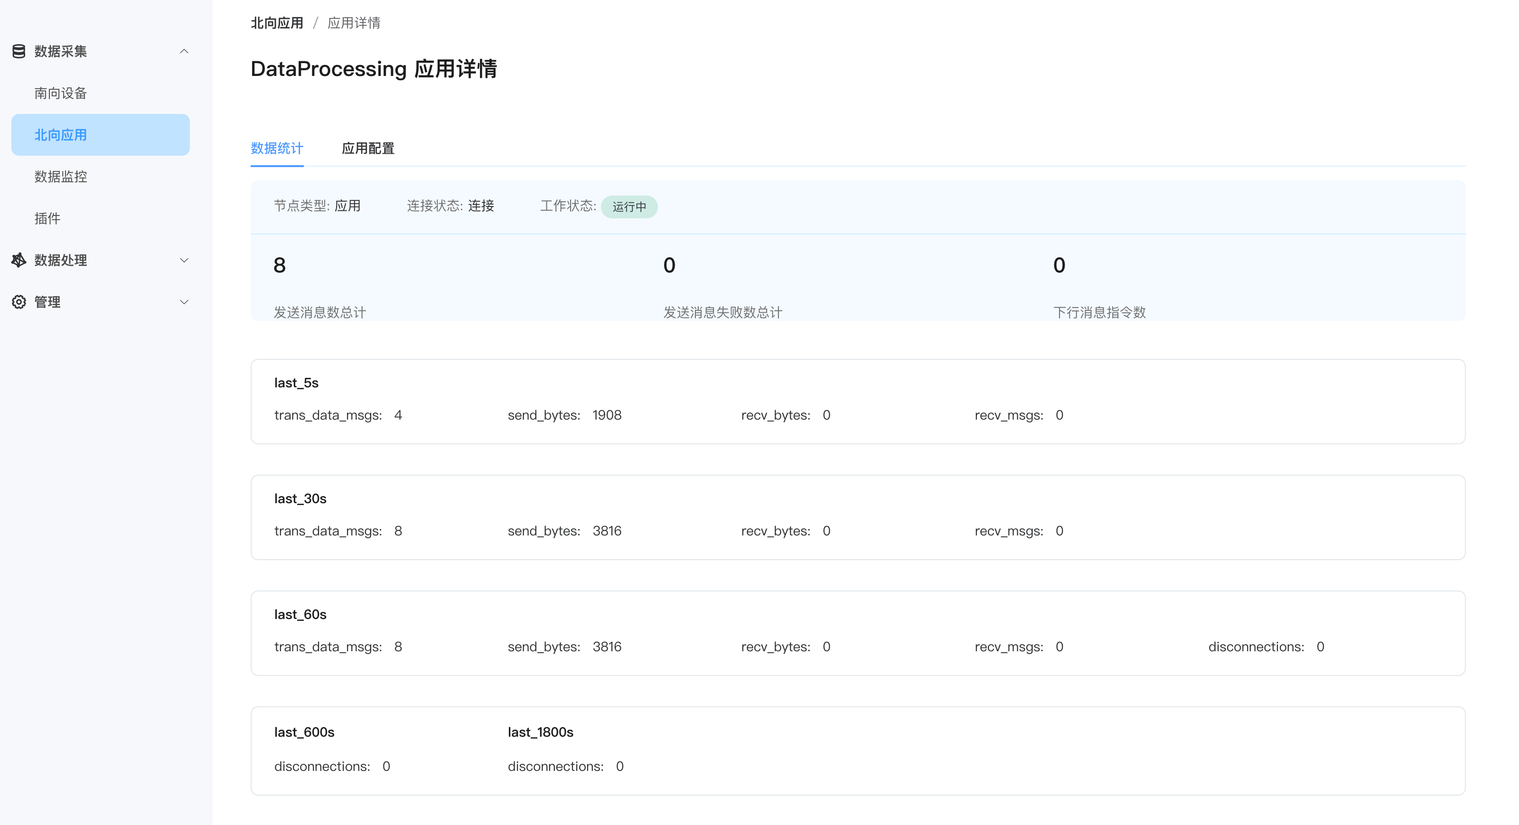Click the 运行中 status badge
The image size is (1519, 825).
point(628,206)
